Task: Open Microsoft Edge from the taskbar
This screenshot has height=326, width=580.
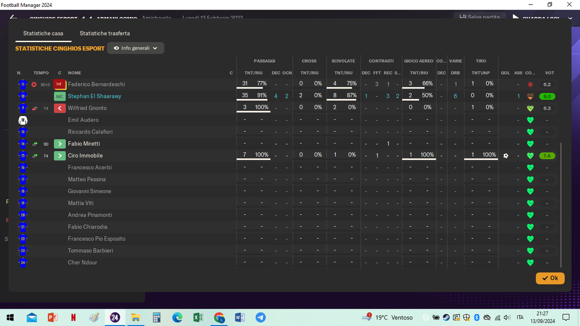Action: 177,317
